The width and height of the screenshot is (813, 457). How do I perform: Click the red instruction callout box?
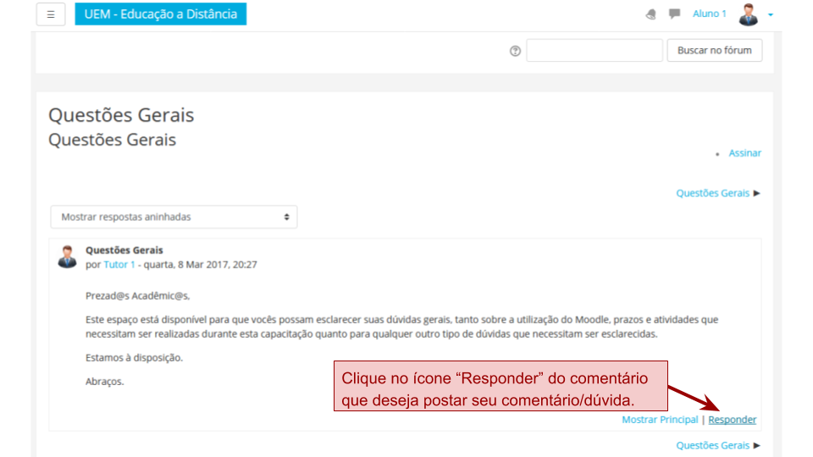[501, 387]
